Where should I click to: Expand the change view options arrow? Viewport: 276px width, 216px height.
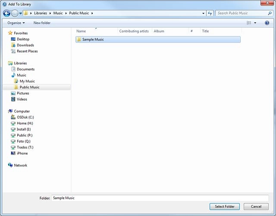pyautogui.click(x=255, y=23)
